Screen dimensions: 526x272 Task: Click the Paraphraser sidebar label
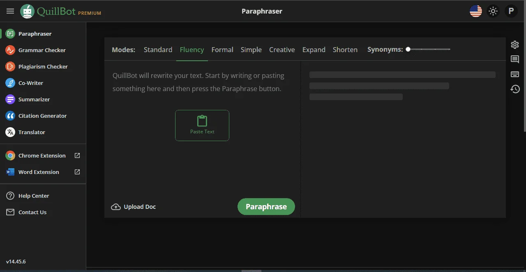pyautogui.click(x=35, y=34)
